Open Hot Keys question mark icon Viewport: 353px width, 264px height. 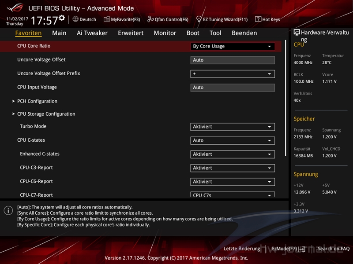[x=258, y=19]
